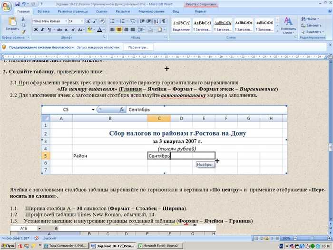Viewport: 333px width, 250px height.
Task: Zoom in with the plus button
Action: (329, 238)
